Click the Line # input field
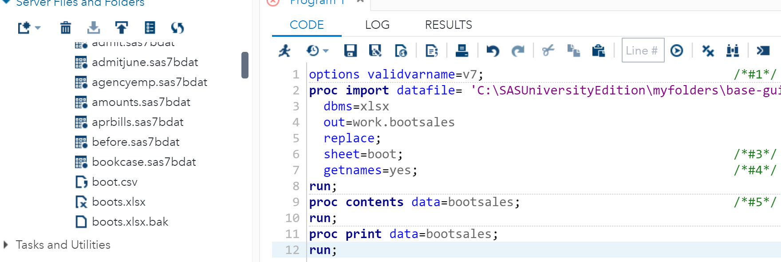This screenshot has width=781, height=262. pos(642,51)
